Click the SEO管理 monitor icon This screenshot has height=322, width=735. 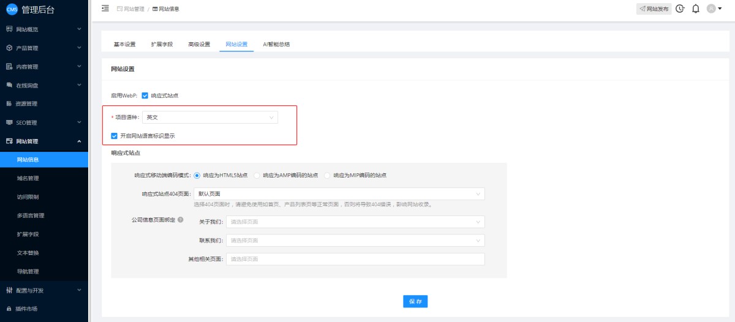pos(9,122)
